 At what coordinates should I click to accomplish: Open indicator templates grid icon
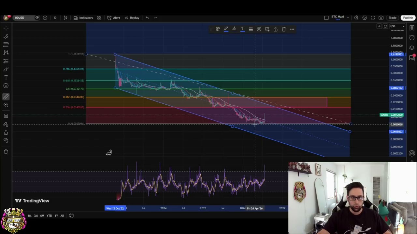pos(99,18)
